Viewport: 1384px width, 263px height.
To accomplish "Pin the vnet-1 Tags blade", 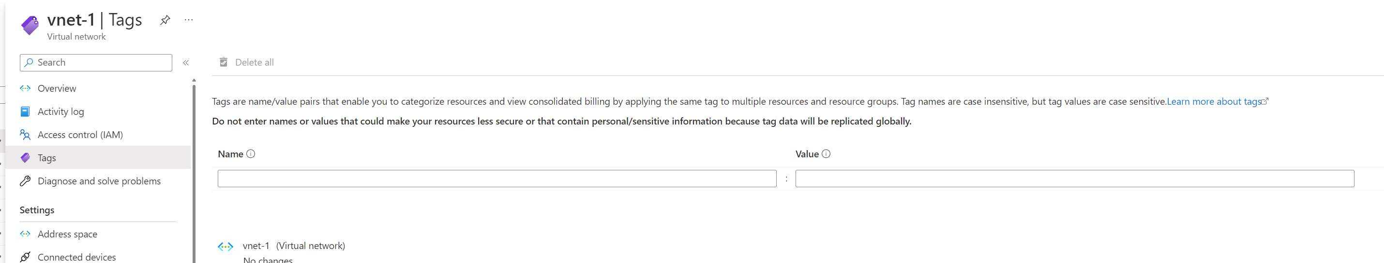I will (165, 20).
